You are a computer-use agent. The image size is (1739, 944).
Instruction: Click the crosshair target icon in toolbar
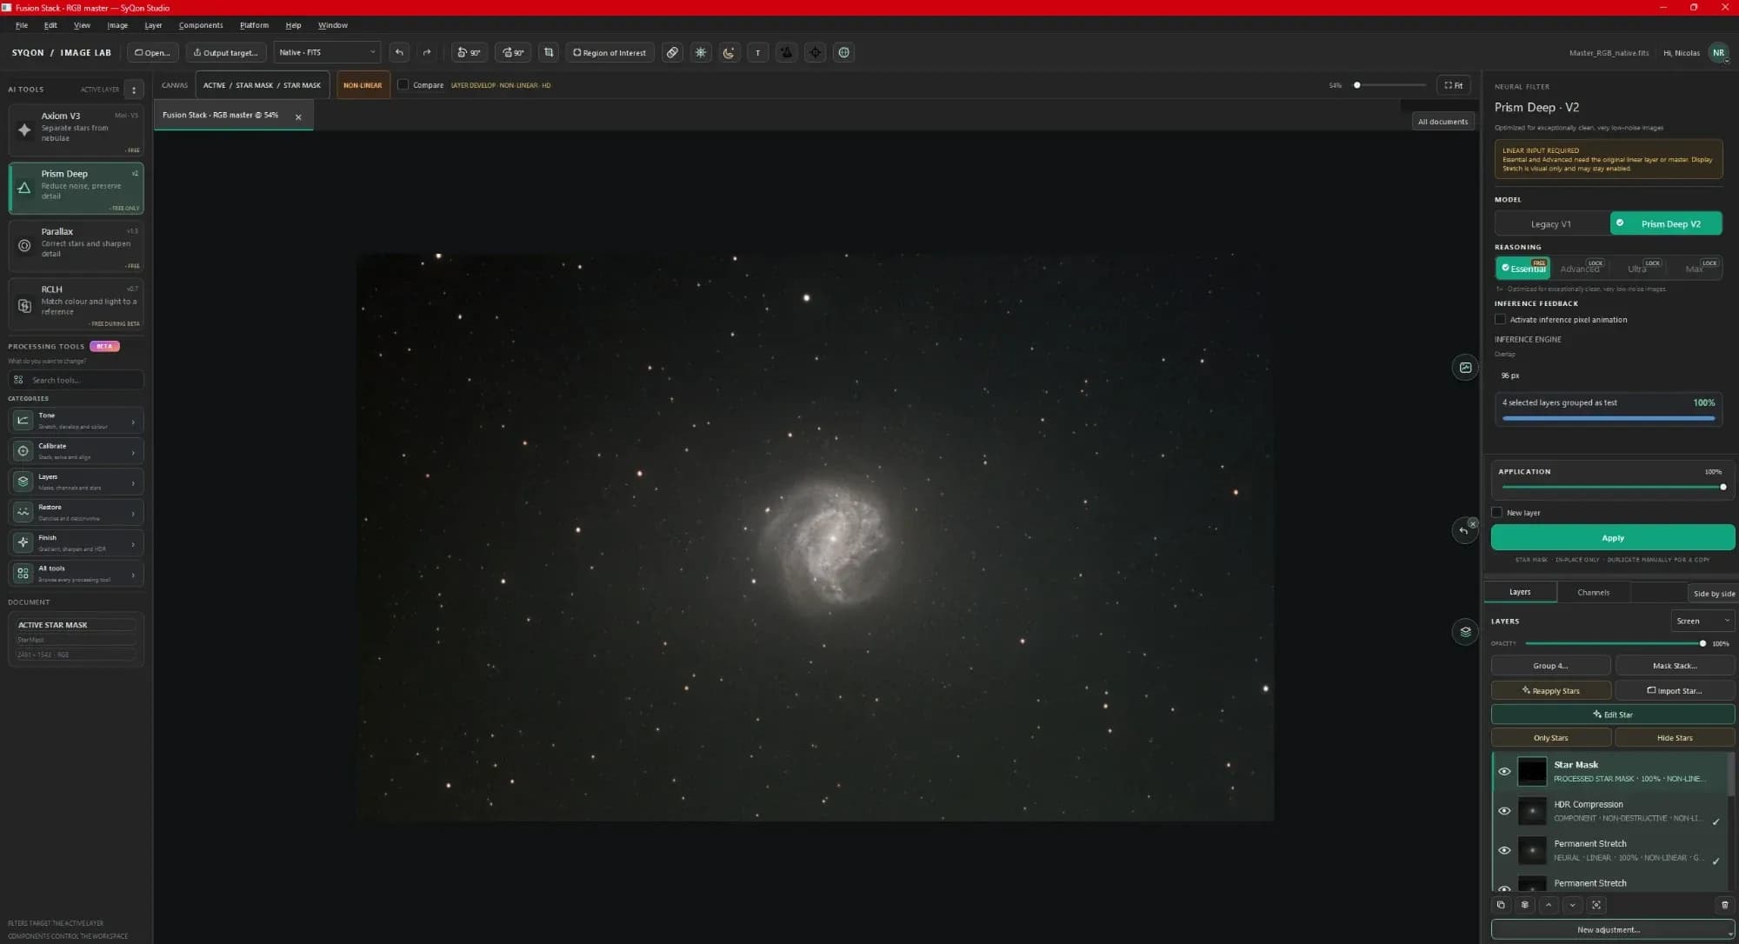(x=815, y=52)
